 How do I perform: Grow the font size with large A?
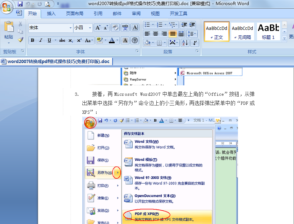point(98,28)
